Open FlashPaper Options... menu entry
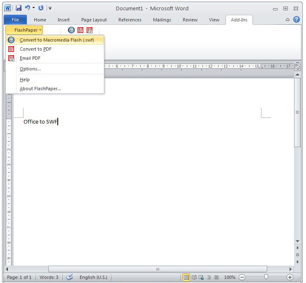This screenshot has width=306, height=283. (x=55, y=69)
